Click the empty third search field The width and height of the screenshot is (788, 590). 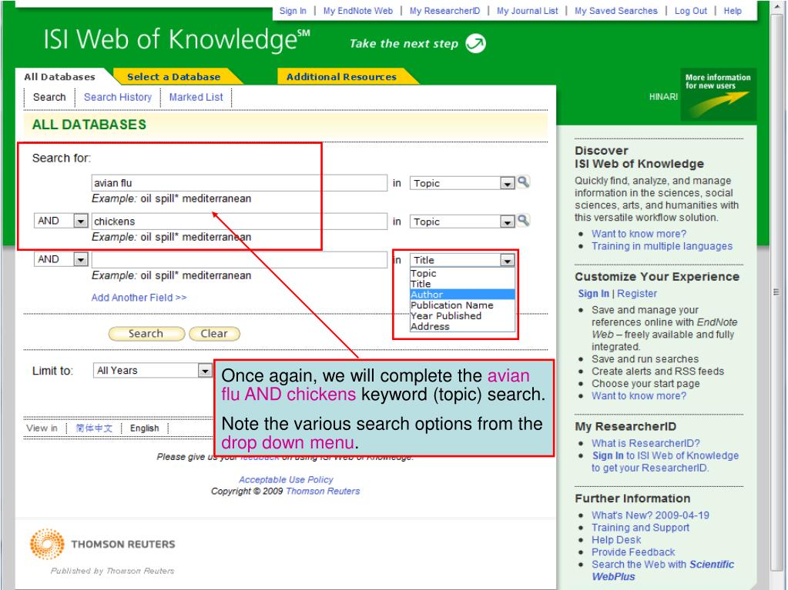(240, 260)
